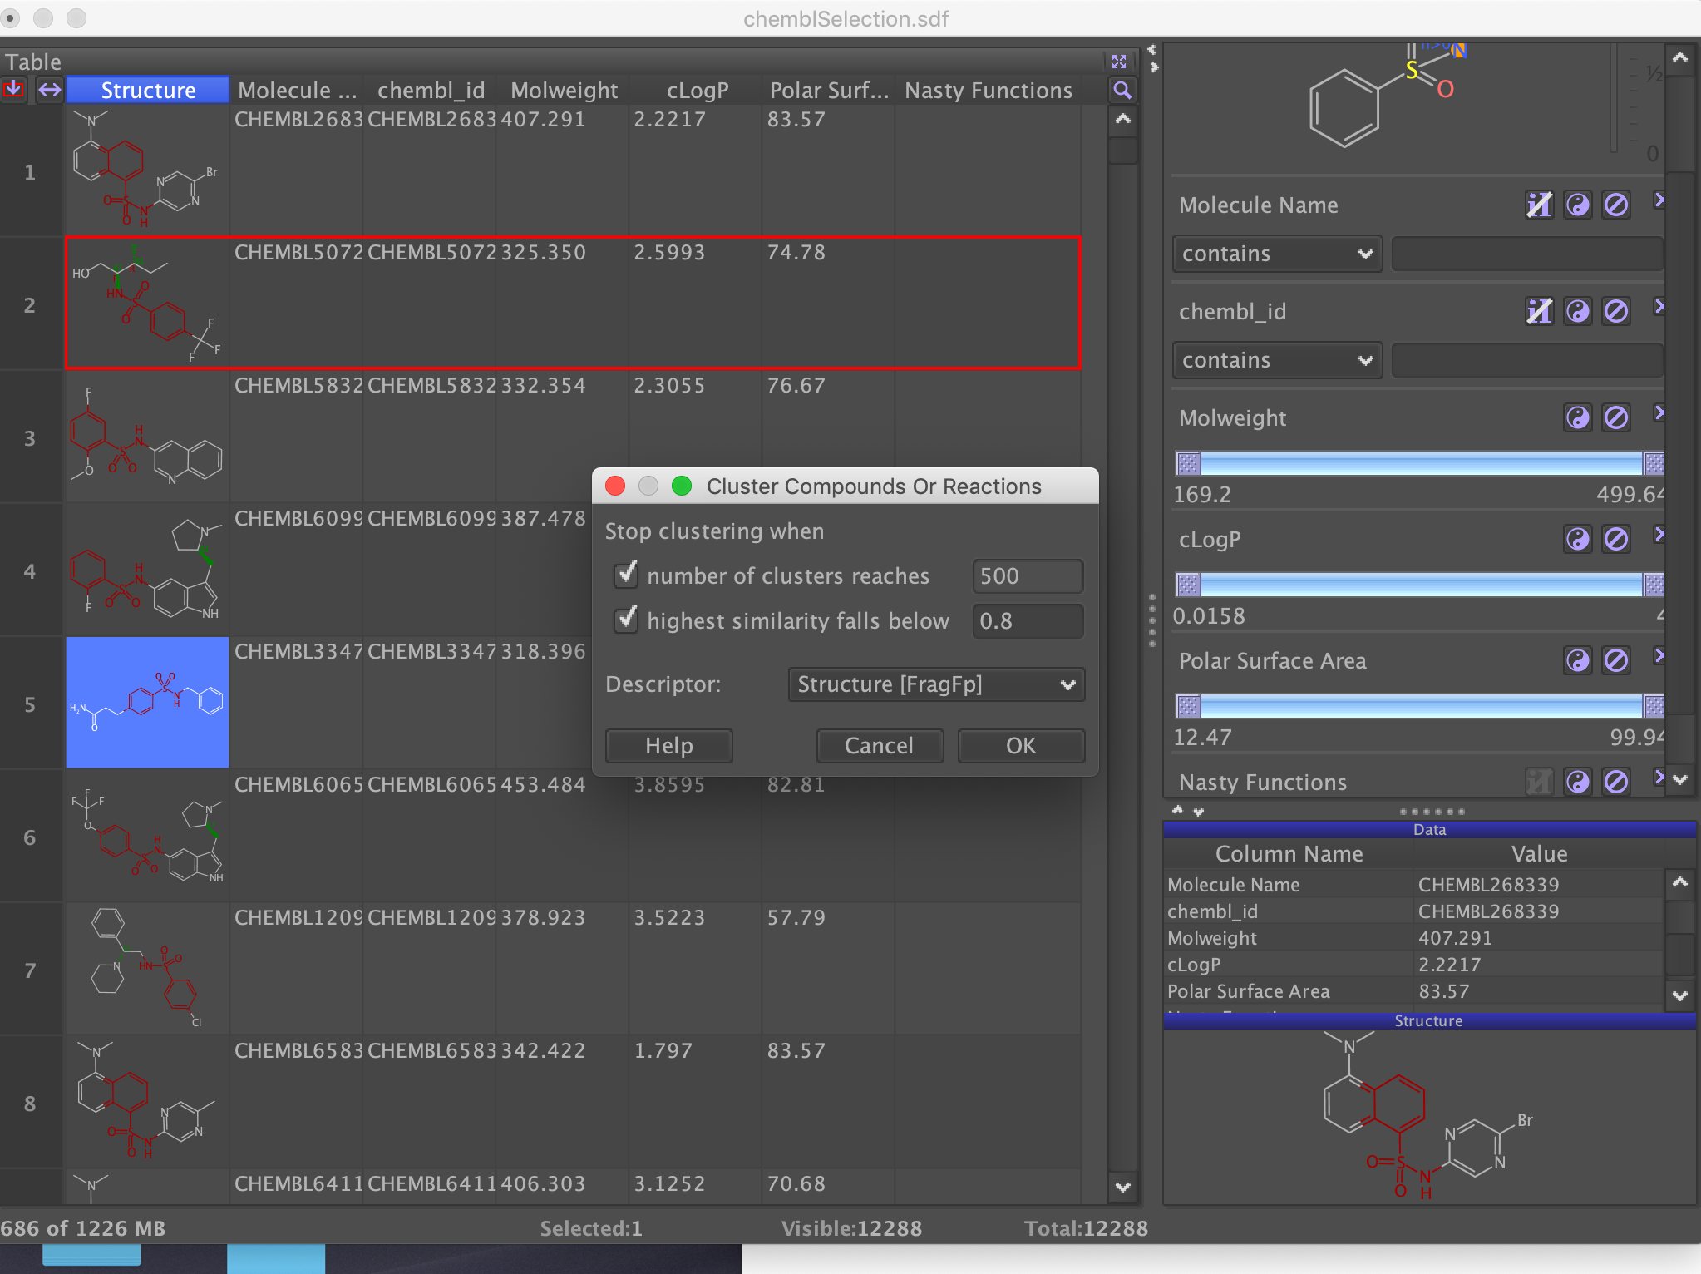Viewport: 1701px width, 1274px height.
Task: Click the lower expand arrow beside the table
Action: tap(1154, 67)
